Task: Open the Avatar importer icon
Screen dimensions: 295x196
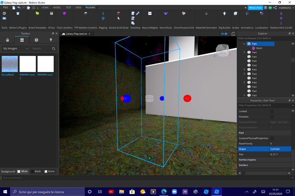Action: point(236,13)
